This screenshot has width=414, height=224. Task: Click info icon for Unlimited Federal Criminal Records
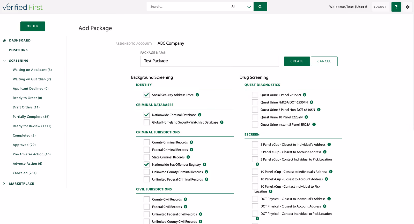pos(206,179)
